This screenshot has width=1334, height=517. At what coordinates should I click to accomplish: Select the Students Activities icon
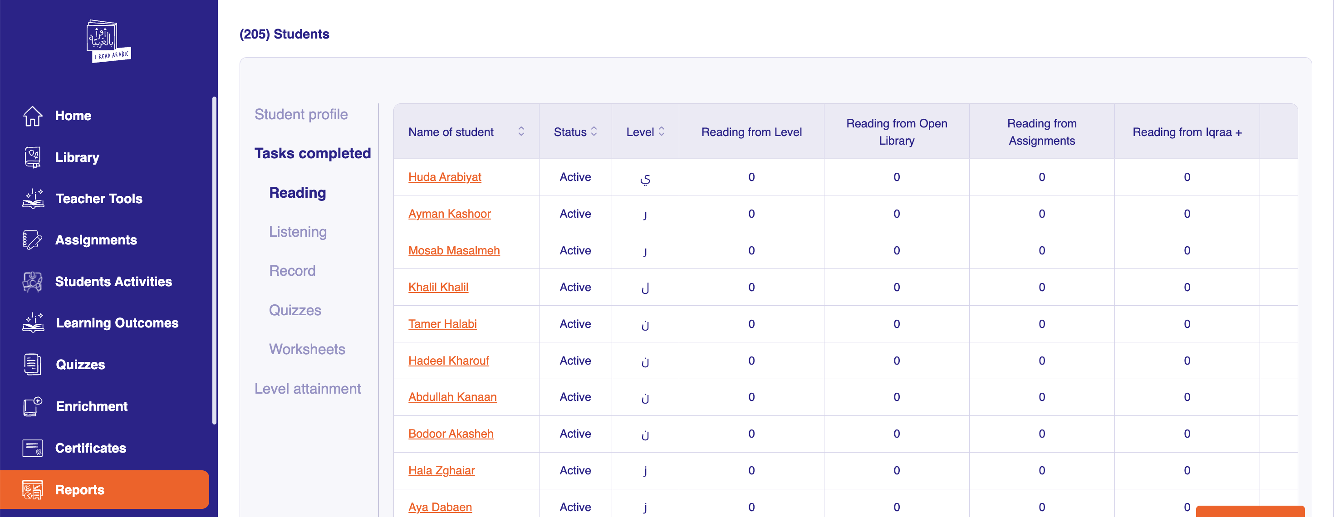point(32,282)
